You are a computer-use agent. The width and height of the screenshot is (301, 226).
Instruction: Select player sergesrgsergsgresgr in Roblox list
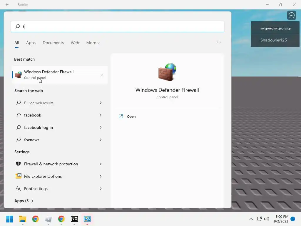pyautogui.click(x=275, y=28)
